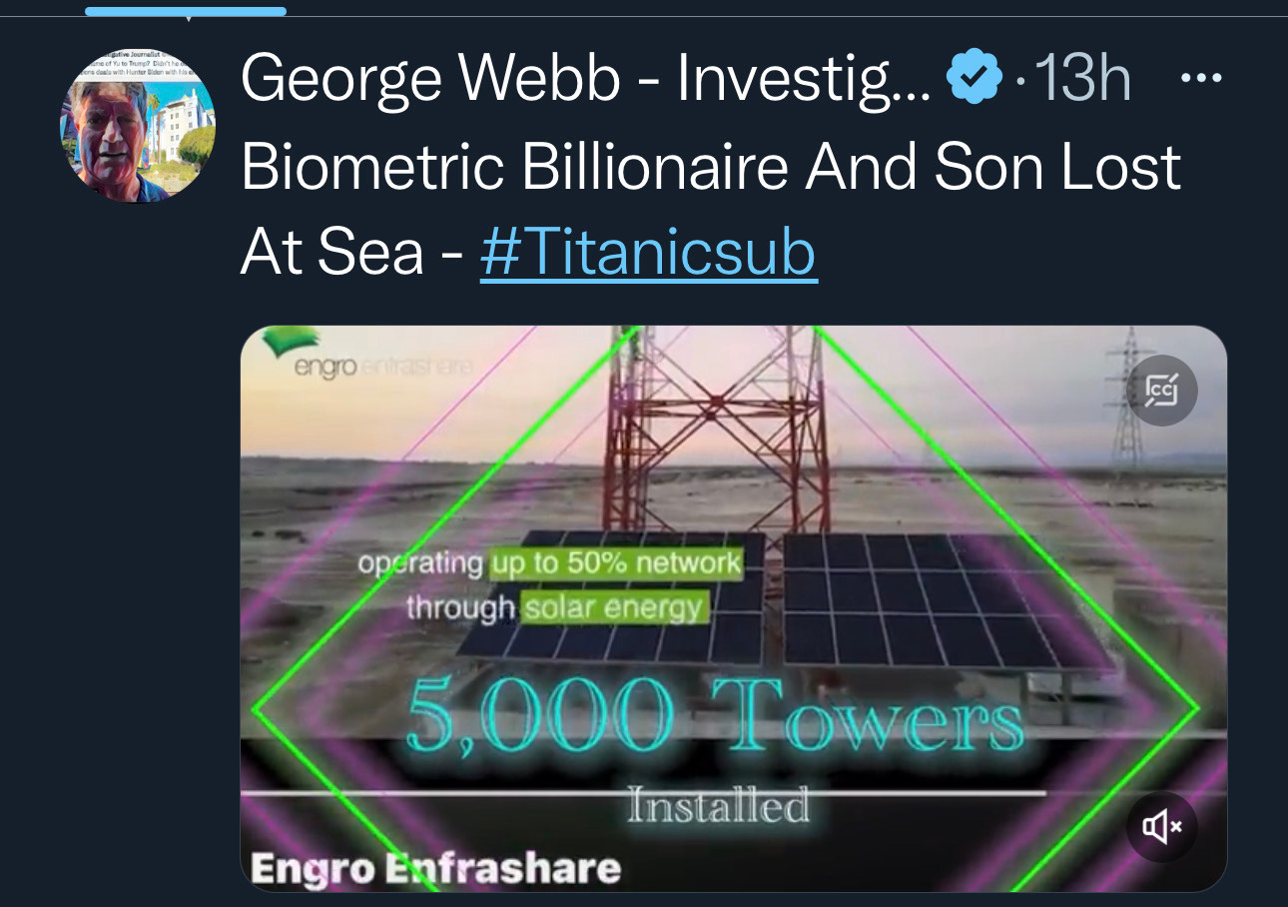Image resolution: width=1288 pixels, height=907 pixels.
Task: Toggle closed captions on the video
Action: coord(1161,391)
